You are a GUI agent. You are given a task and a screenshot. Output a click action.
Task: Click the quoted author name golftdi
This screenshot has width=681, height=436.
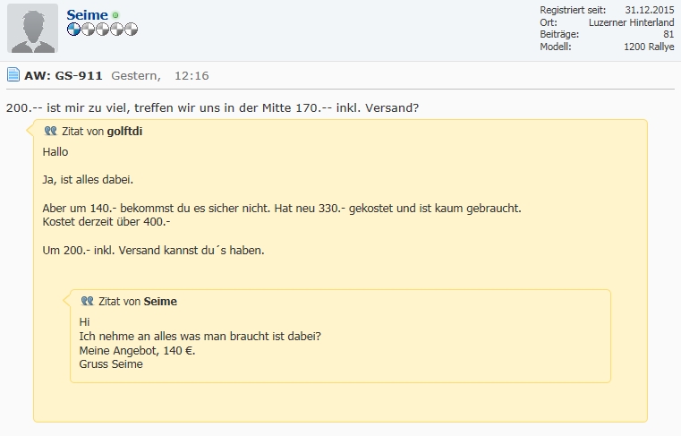[124, 132]
